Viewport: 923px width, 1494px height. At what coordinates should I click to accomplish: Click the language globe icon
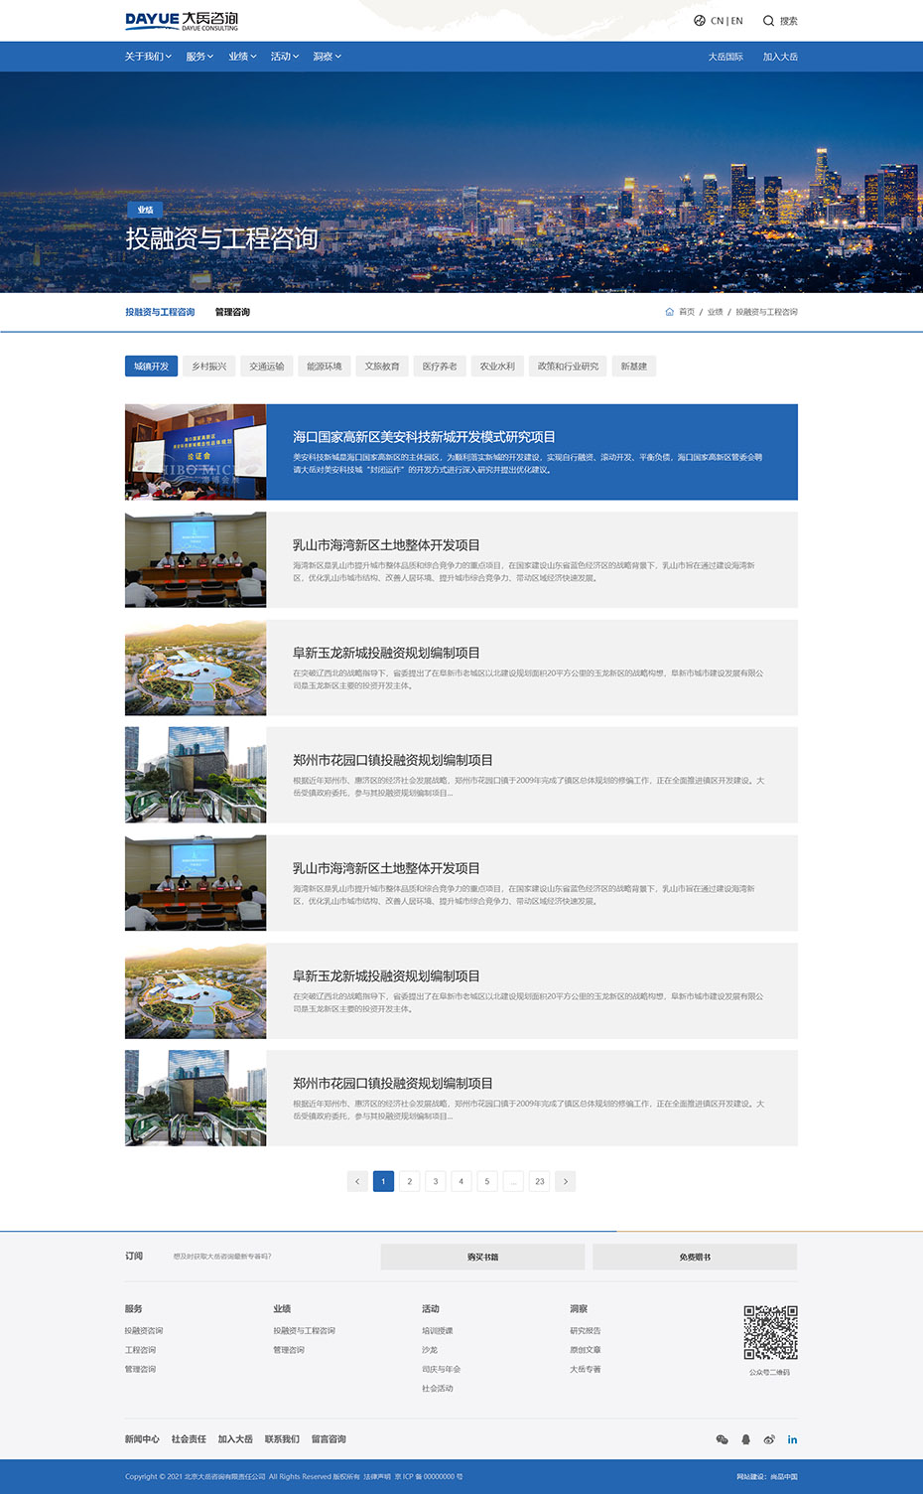(700, 21)
